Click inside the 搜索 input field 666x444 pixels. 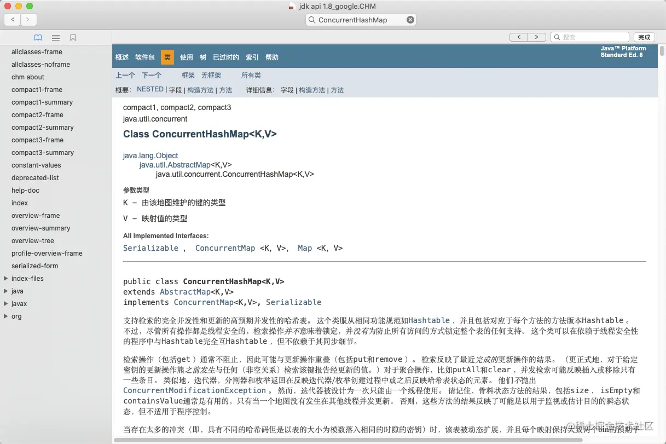pyautogui.click(x=590, y=37)
